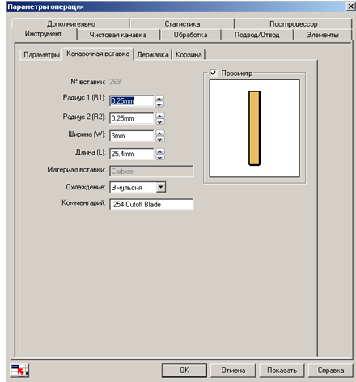356x382 pixels.
Task: Click the Комментарий text field
Action: point(151,204)
